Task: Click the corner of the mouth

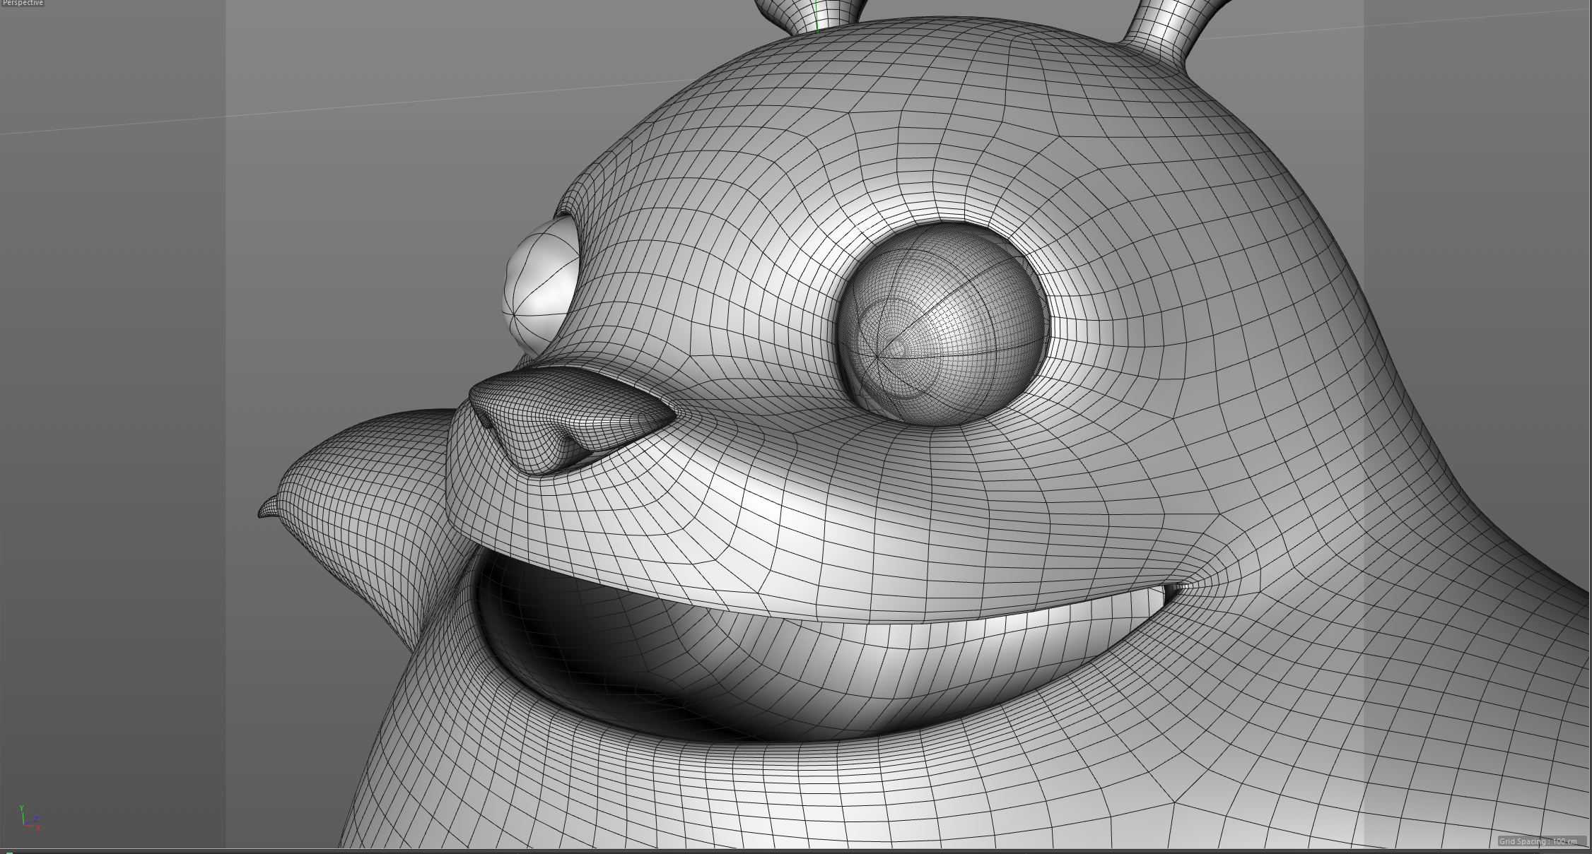Action: point(1175,588)
